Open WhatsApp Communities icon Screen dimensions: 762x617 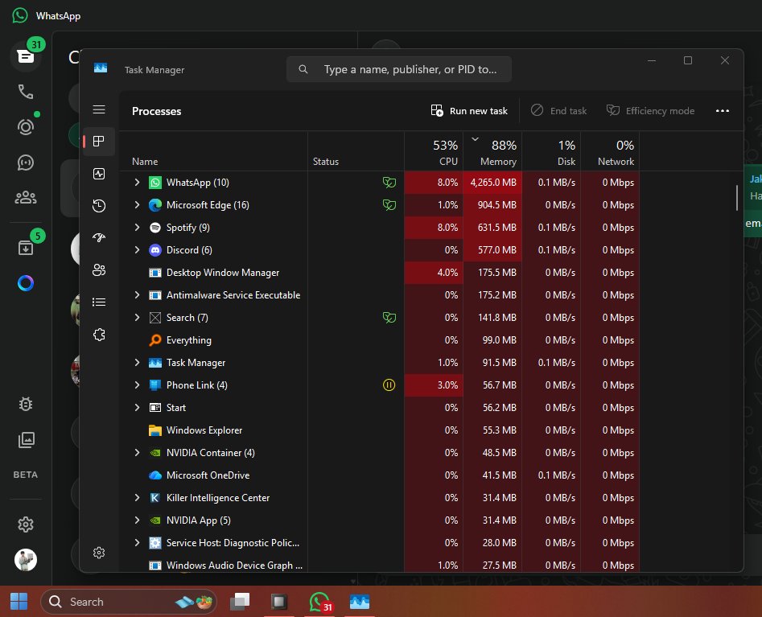(x=26, y=197)
